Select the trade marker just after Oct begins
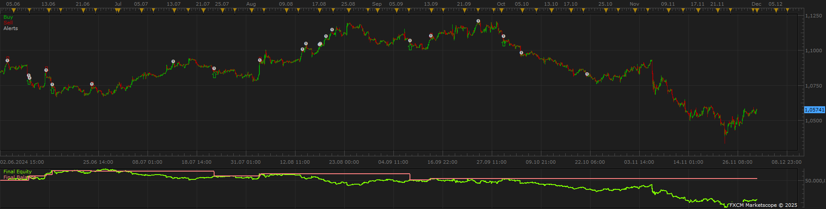Viewport: 826px width, 209px height. (504, 36)
